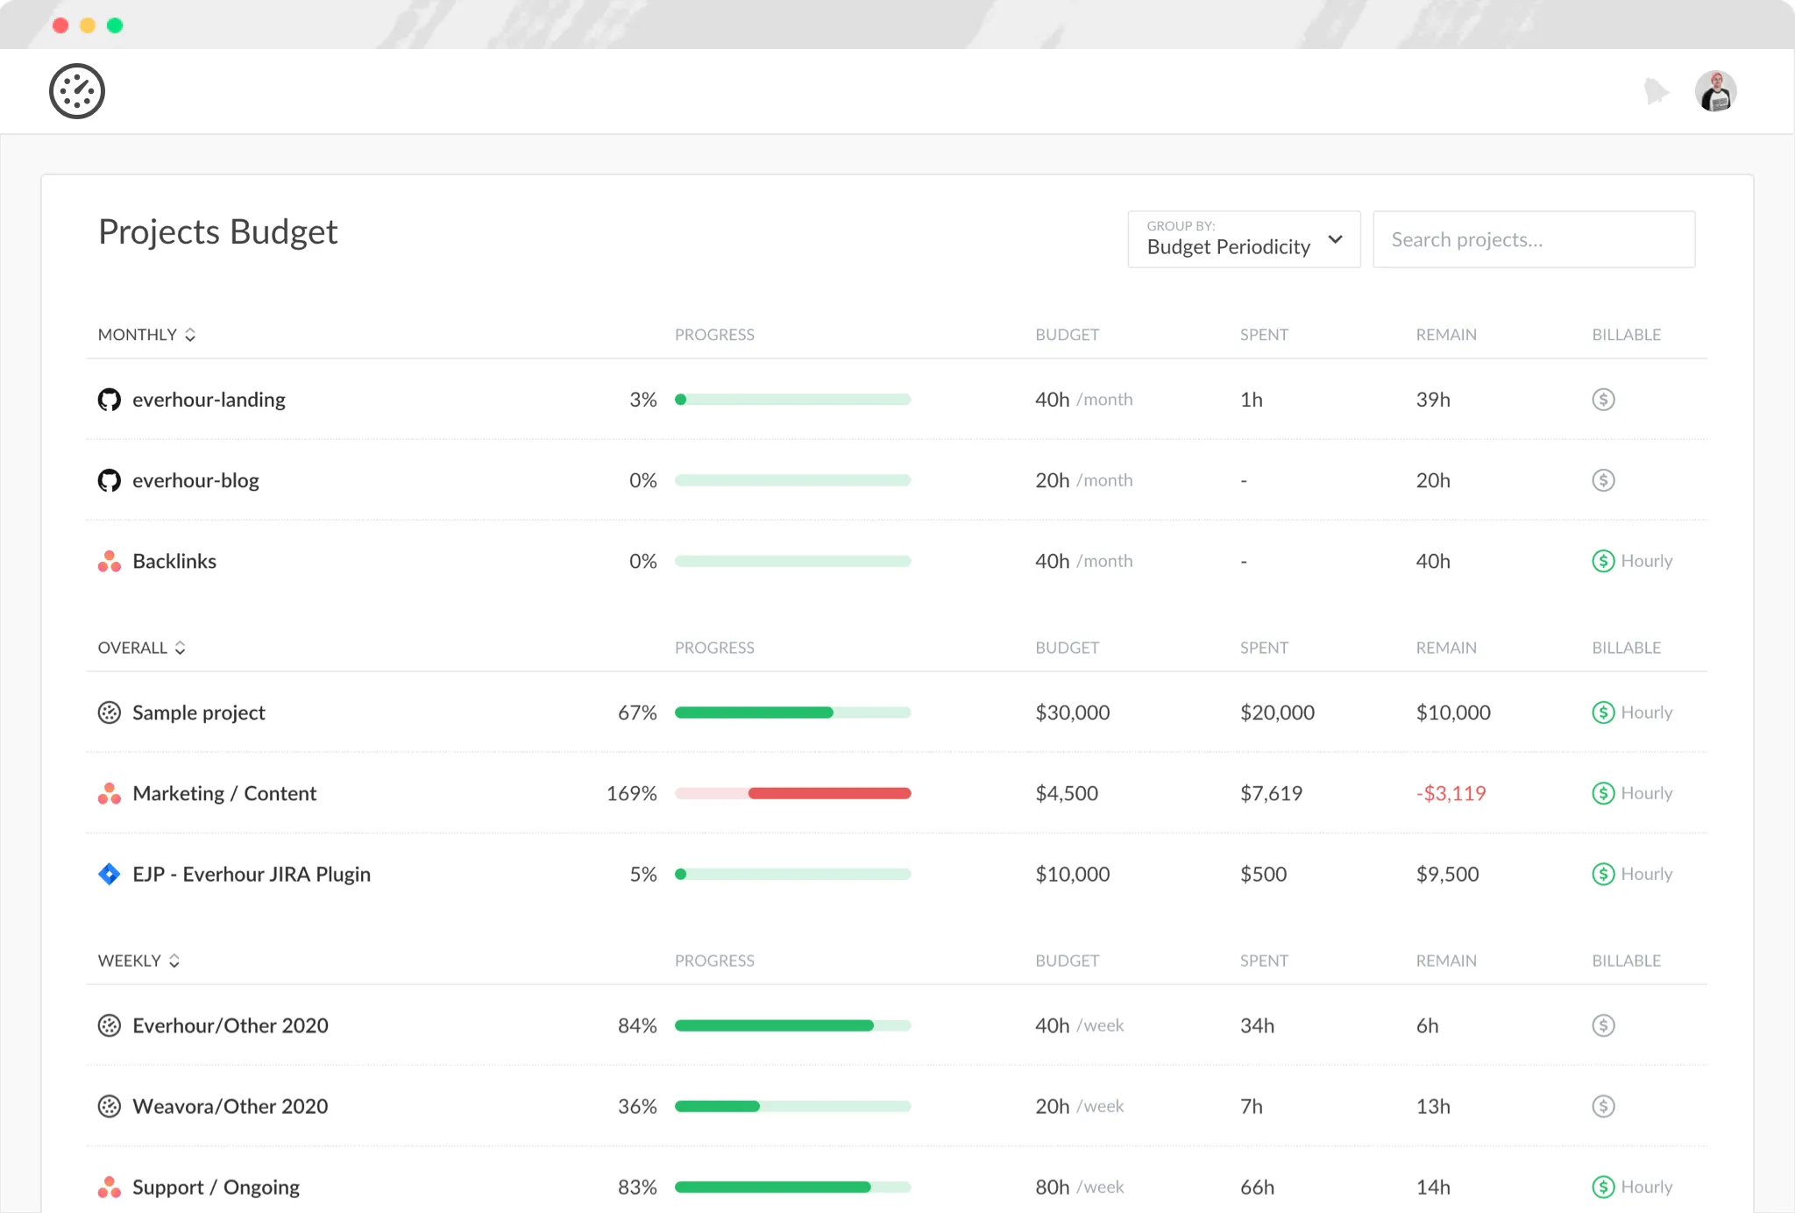Click the Asana icon beside Marketing / Content
The height and width of the screenshot is (1213, 1795).
[109, 793]
